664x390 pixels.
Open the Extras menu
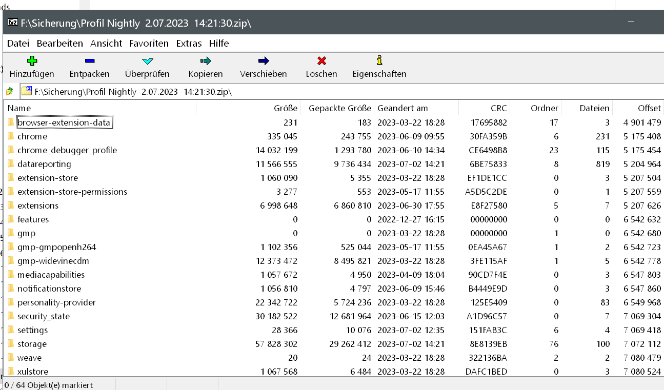(189, 44)
